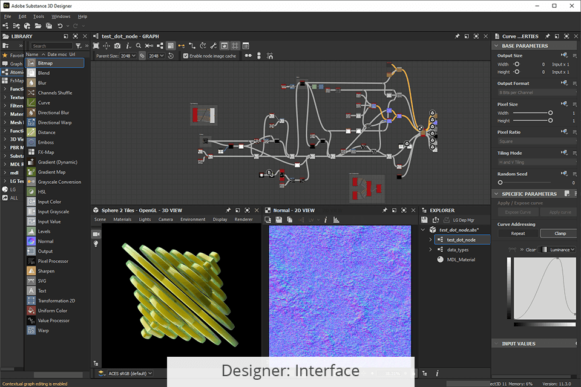Click the export icon in Explorer toolbar

tap(436, 220)
